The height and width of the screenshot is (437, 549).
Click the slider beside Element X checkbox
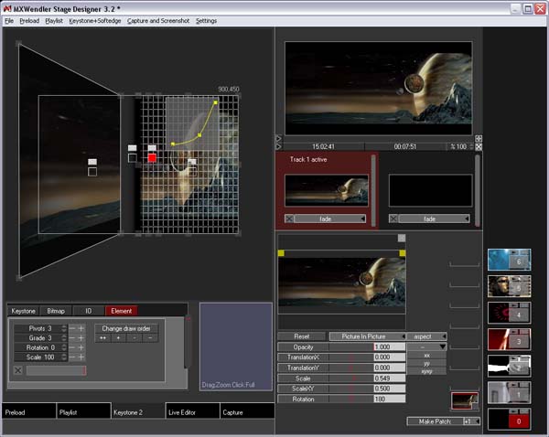coord(56,370)
